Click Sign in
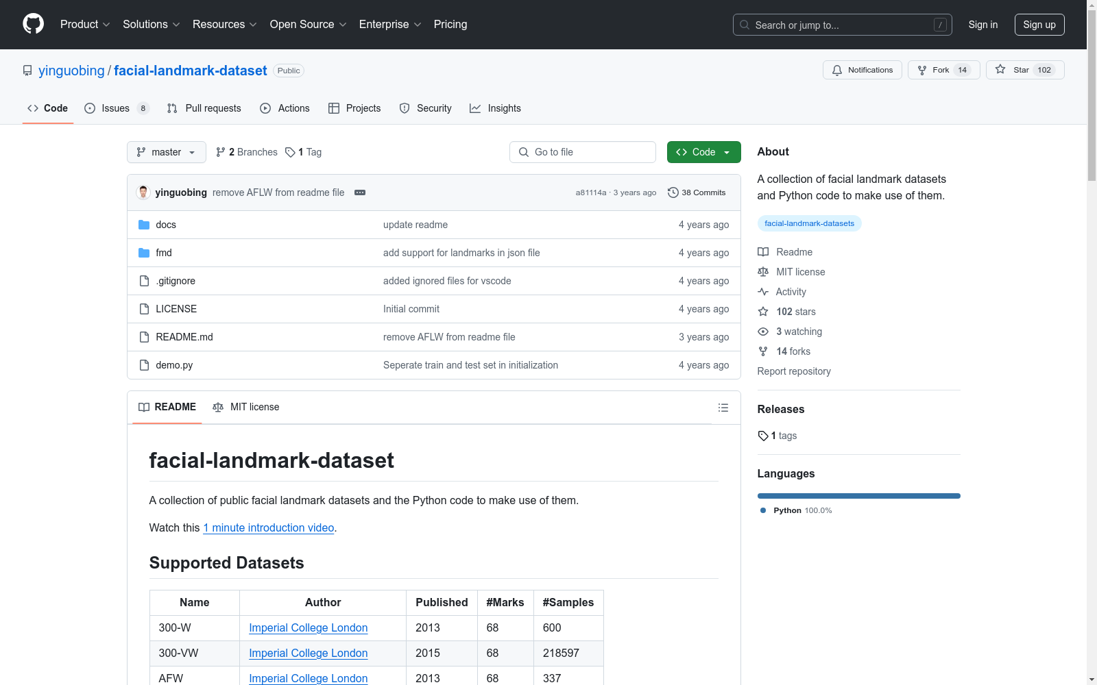This screenshot has width=1097, height=685. coord(983,25)
